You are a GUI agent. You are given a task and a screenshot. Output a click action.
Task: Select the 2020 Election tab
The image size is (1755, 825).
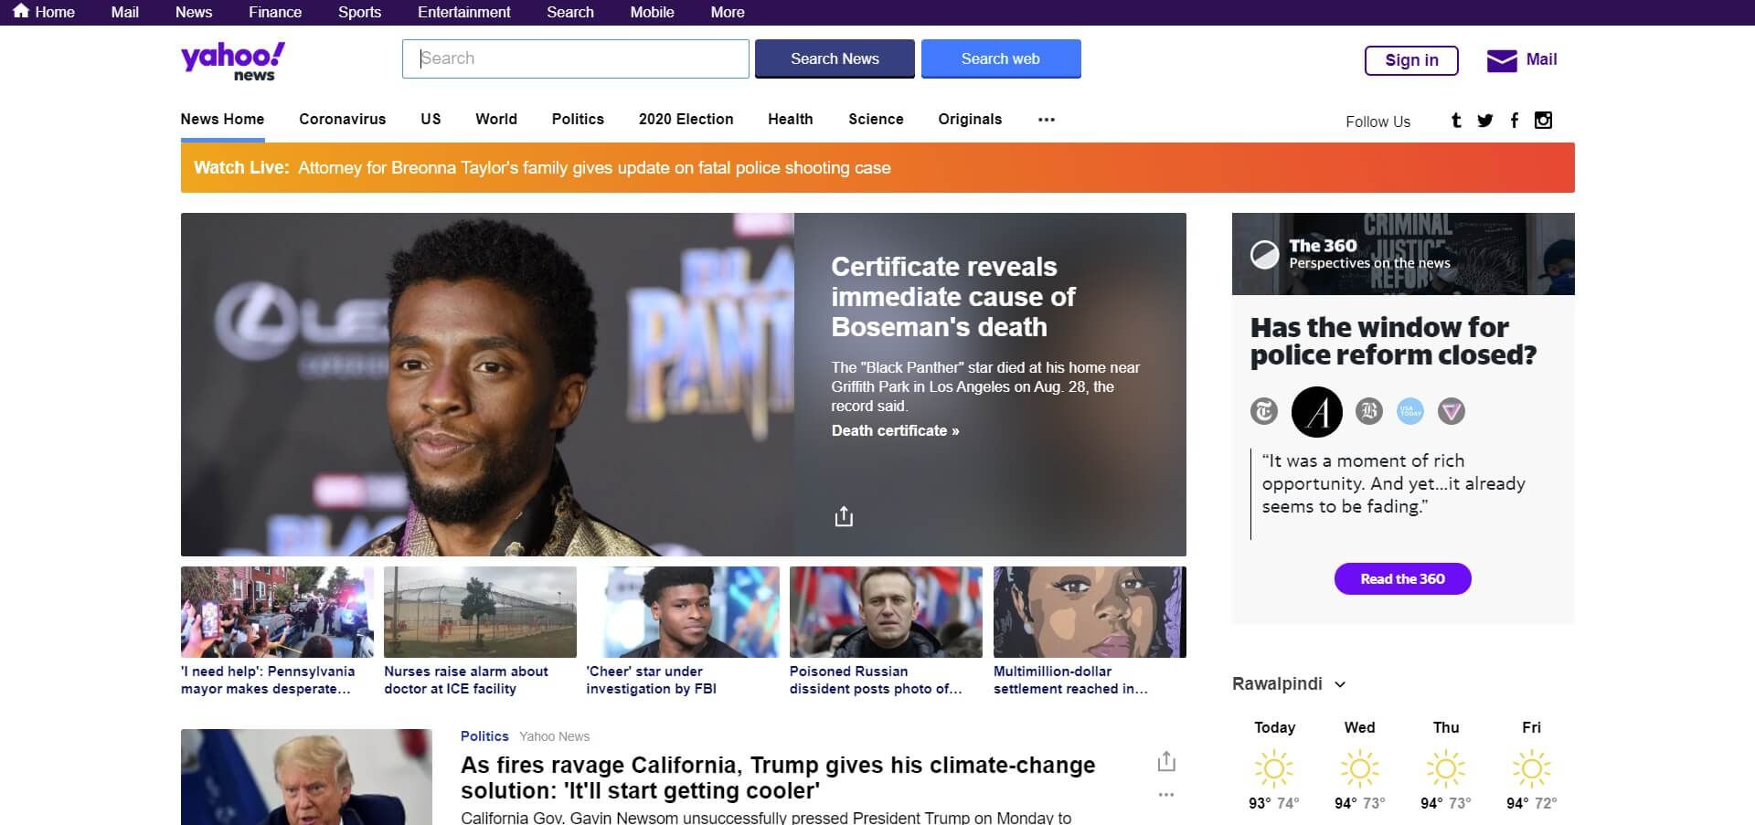[x=686, y=120]
